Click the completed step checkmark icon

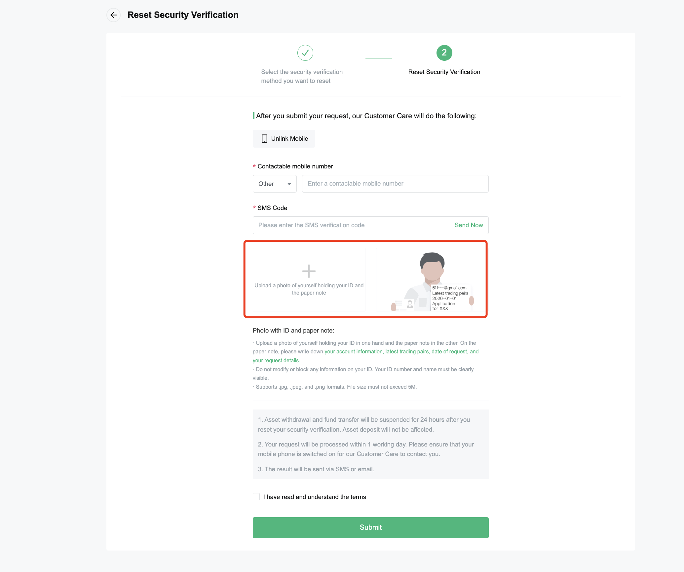click(x=305, y=53)
